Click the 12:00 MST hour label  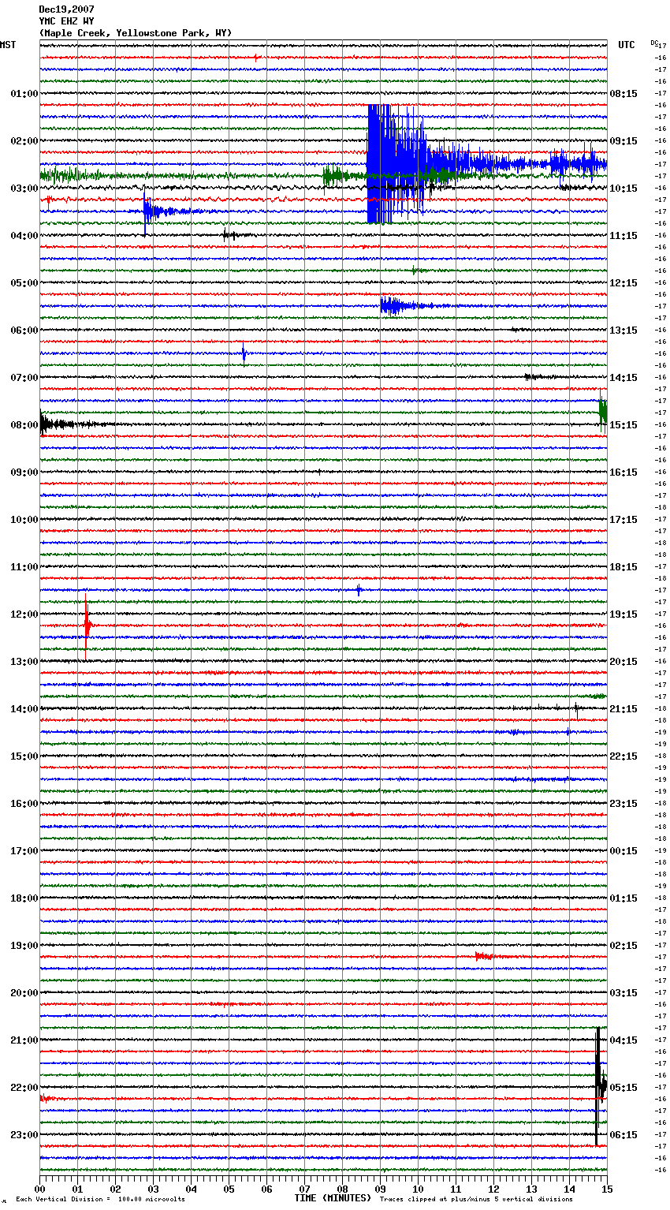coord(24,614)
